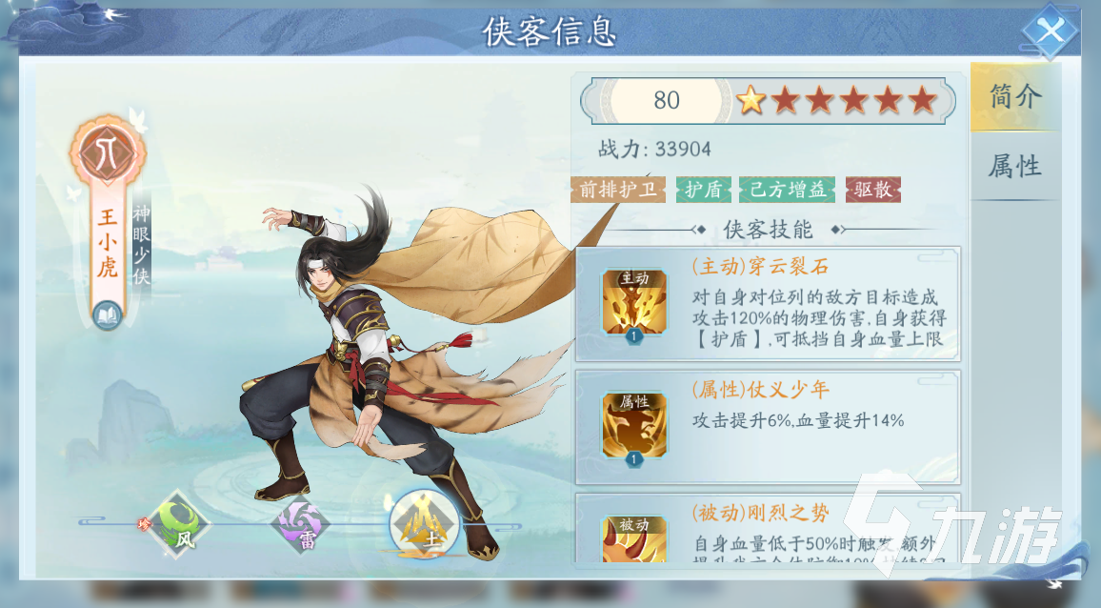The width and height of the screenshot is (1101, 608).
Task: Click the 前排护卫 role tag
Action: pos(618,190)
